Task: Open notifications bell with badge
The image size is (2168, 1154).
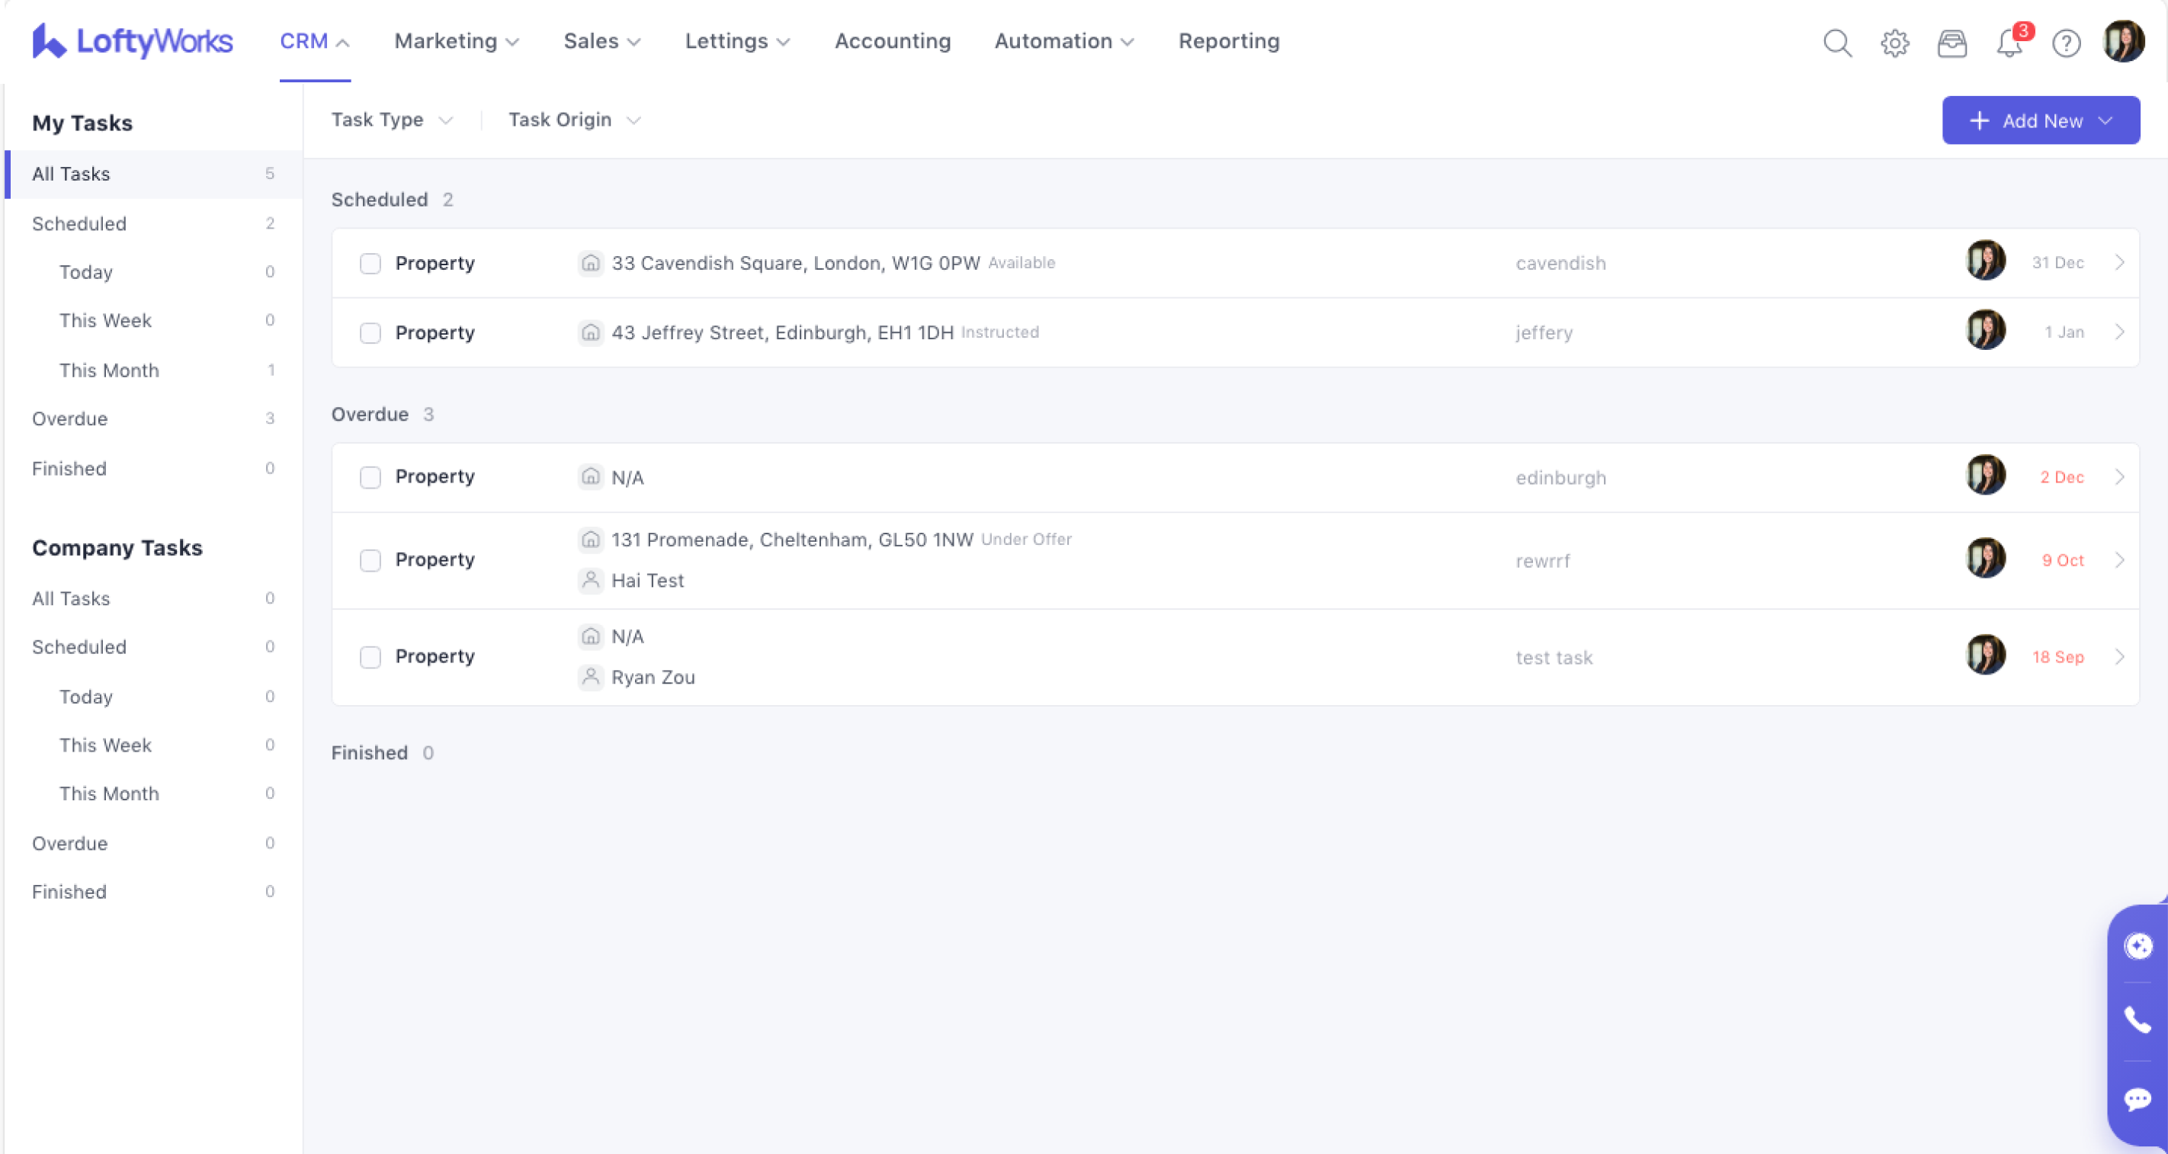Action: coord(2009,42)
